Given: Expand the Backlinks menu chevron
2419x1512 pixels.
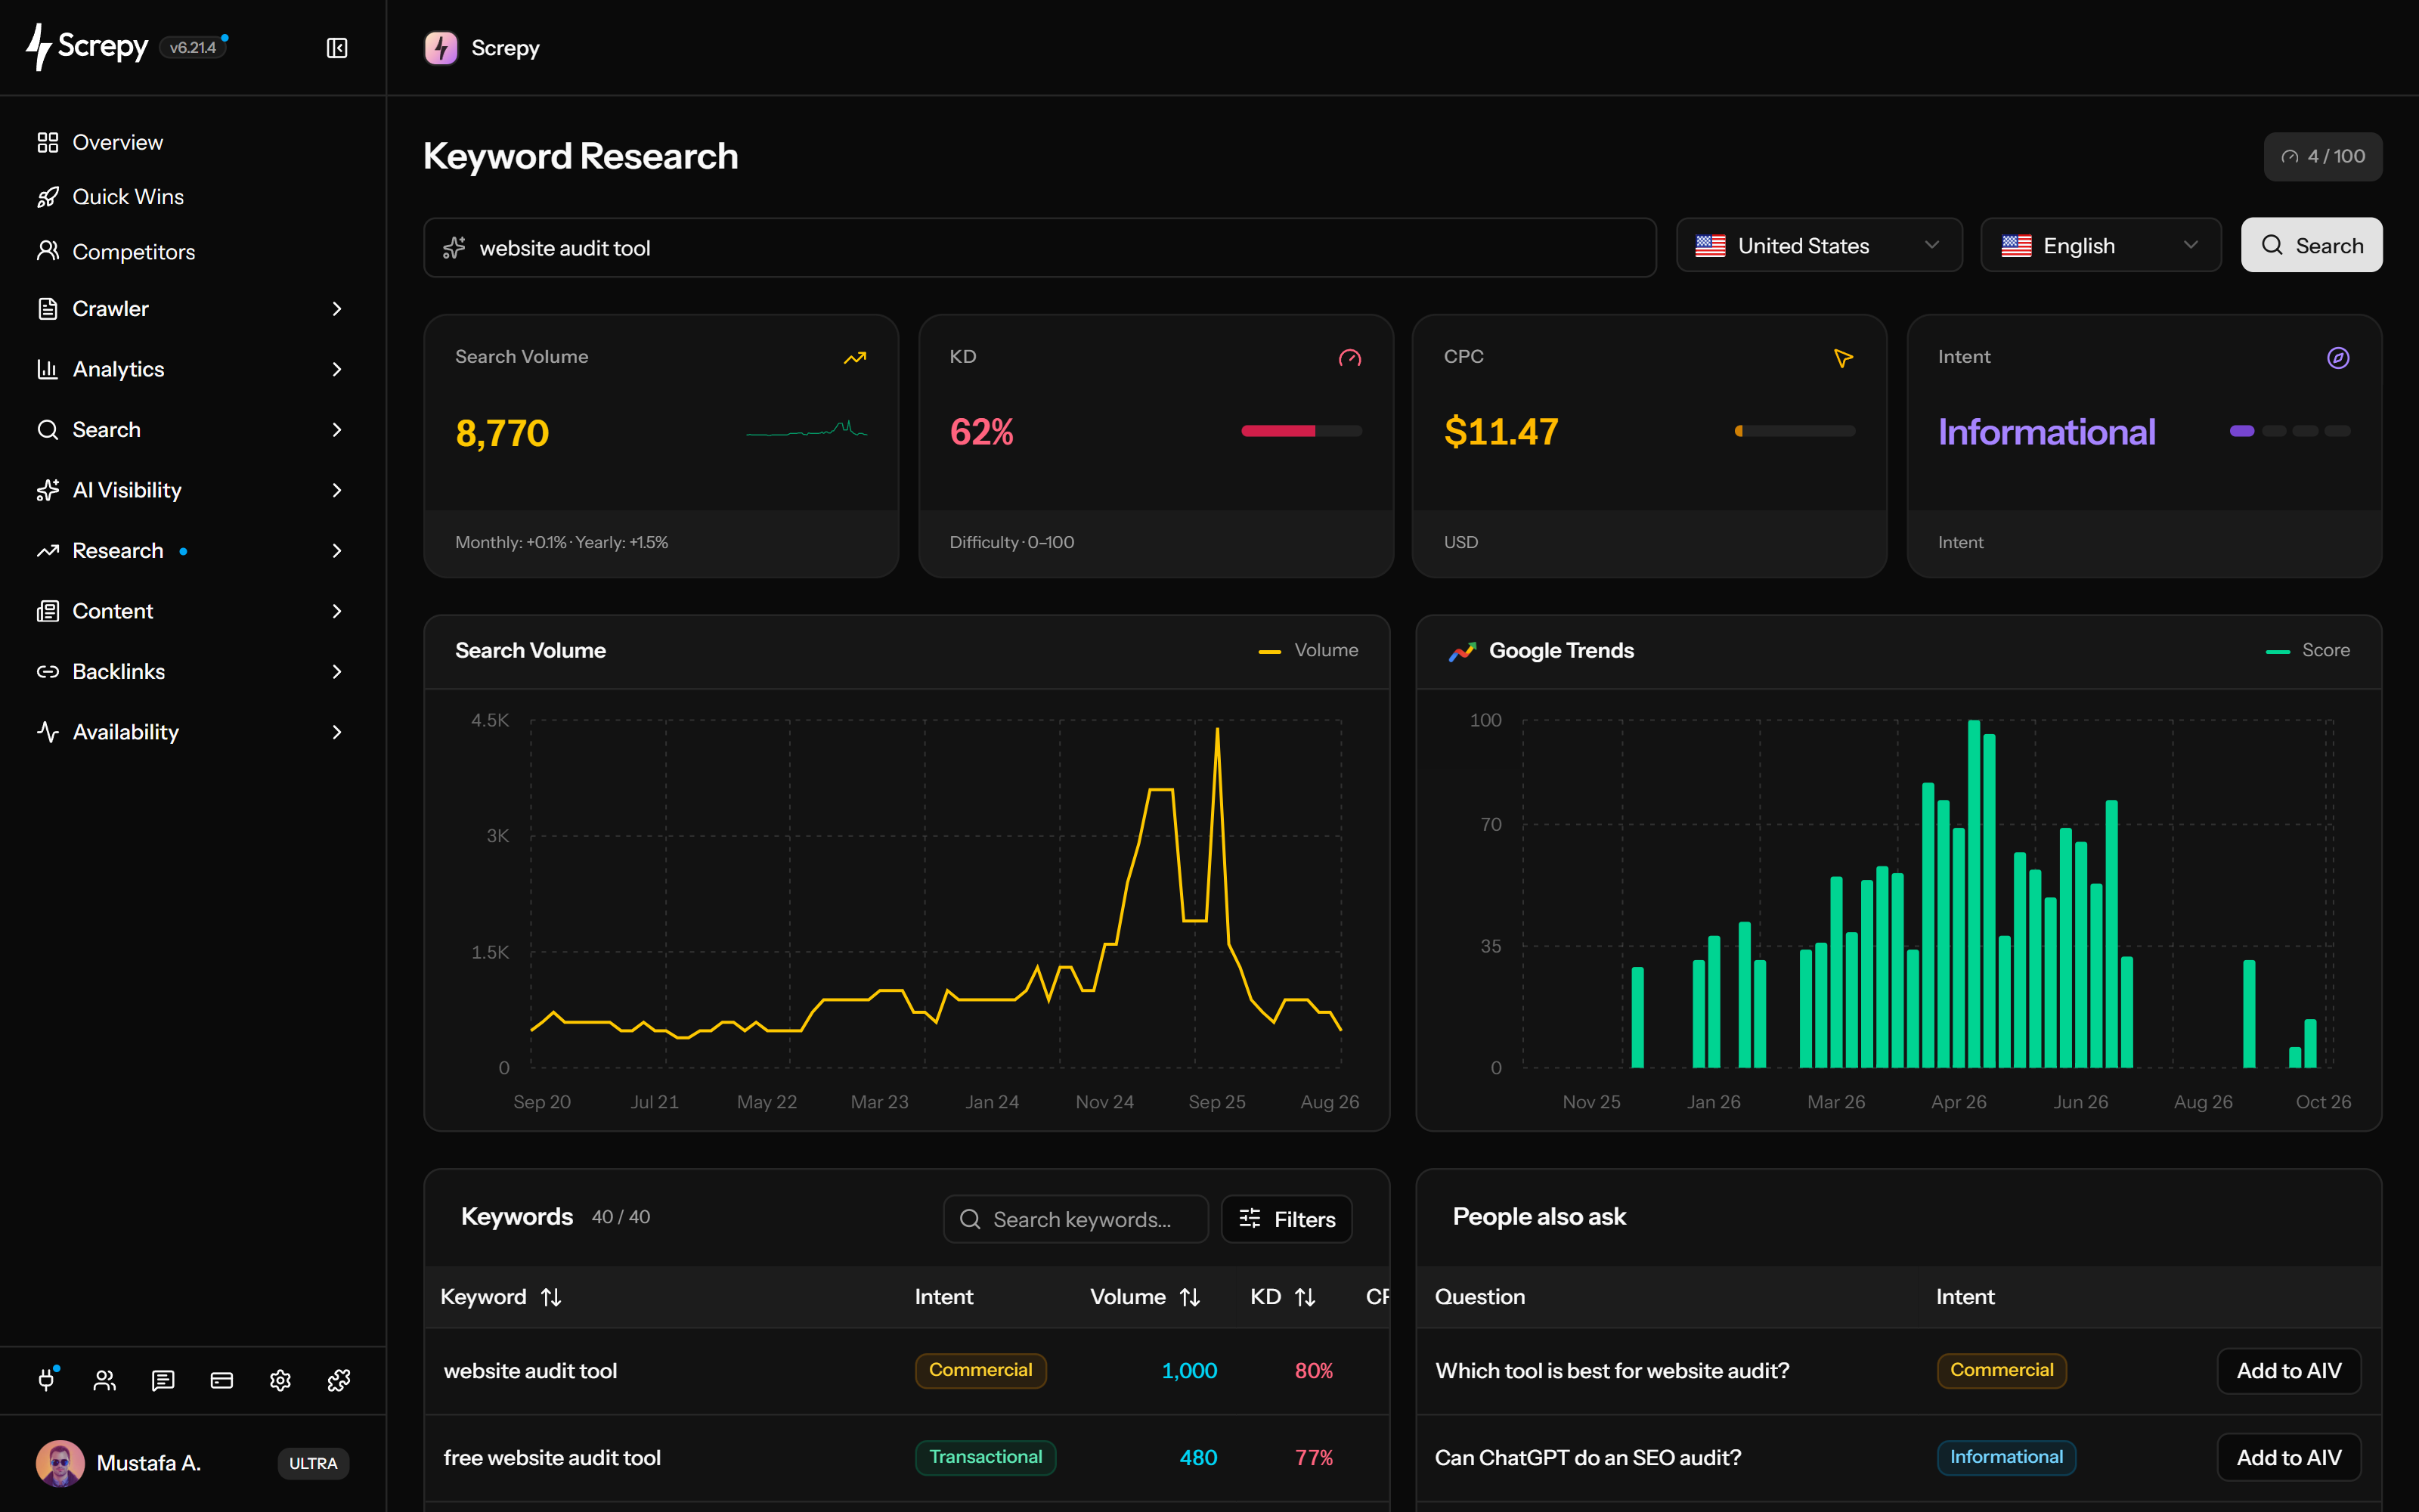Looking at the screenshot, I should (337, 672).
